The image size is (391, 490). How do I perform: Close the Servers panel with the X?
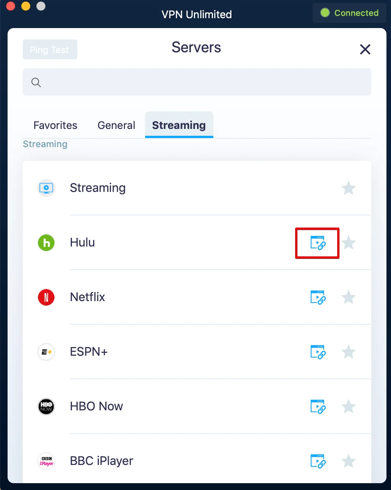point(365,49)
